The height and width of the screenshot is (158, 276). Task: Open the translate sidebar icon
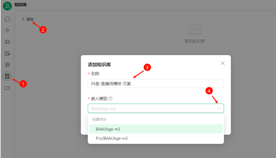[x=7, y=53]
